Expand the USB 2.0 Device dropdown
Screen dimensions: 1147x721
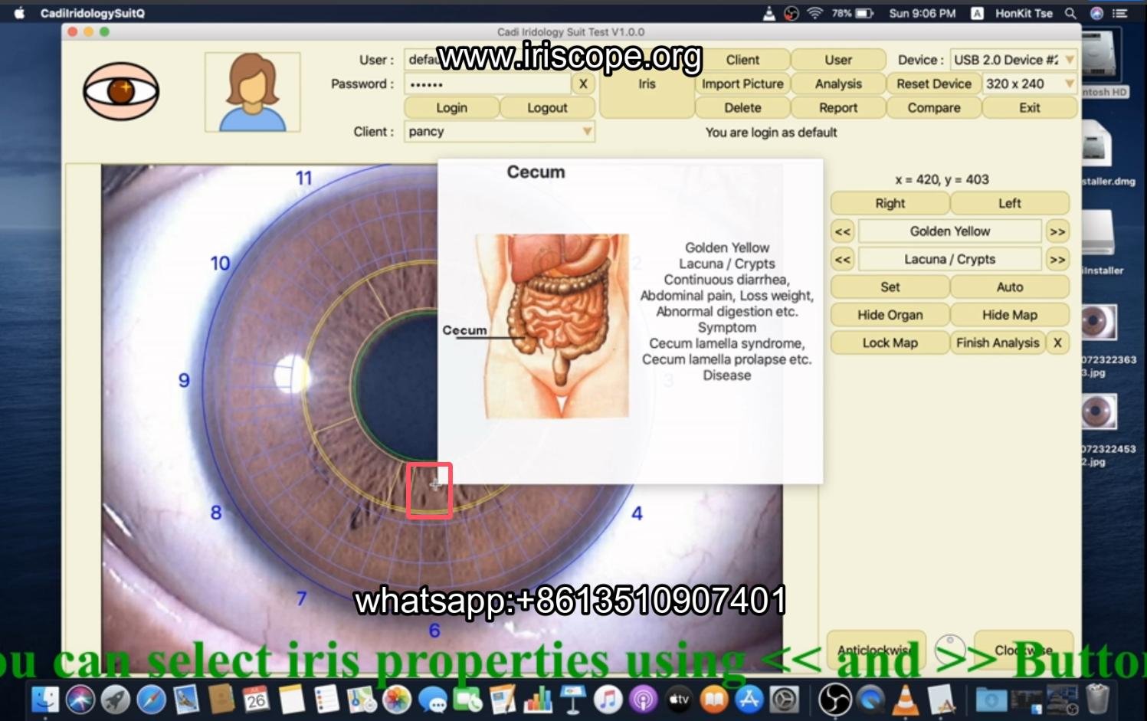pyautogui.click(x=1014, y=60)
